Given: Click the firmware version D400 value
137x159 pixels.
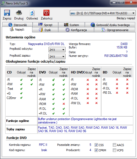Looking at the screenshot, I should tap(124, 44).
